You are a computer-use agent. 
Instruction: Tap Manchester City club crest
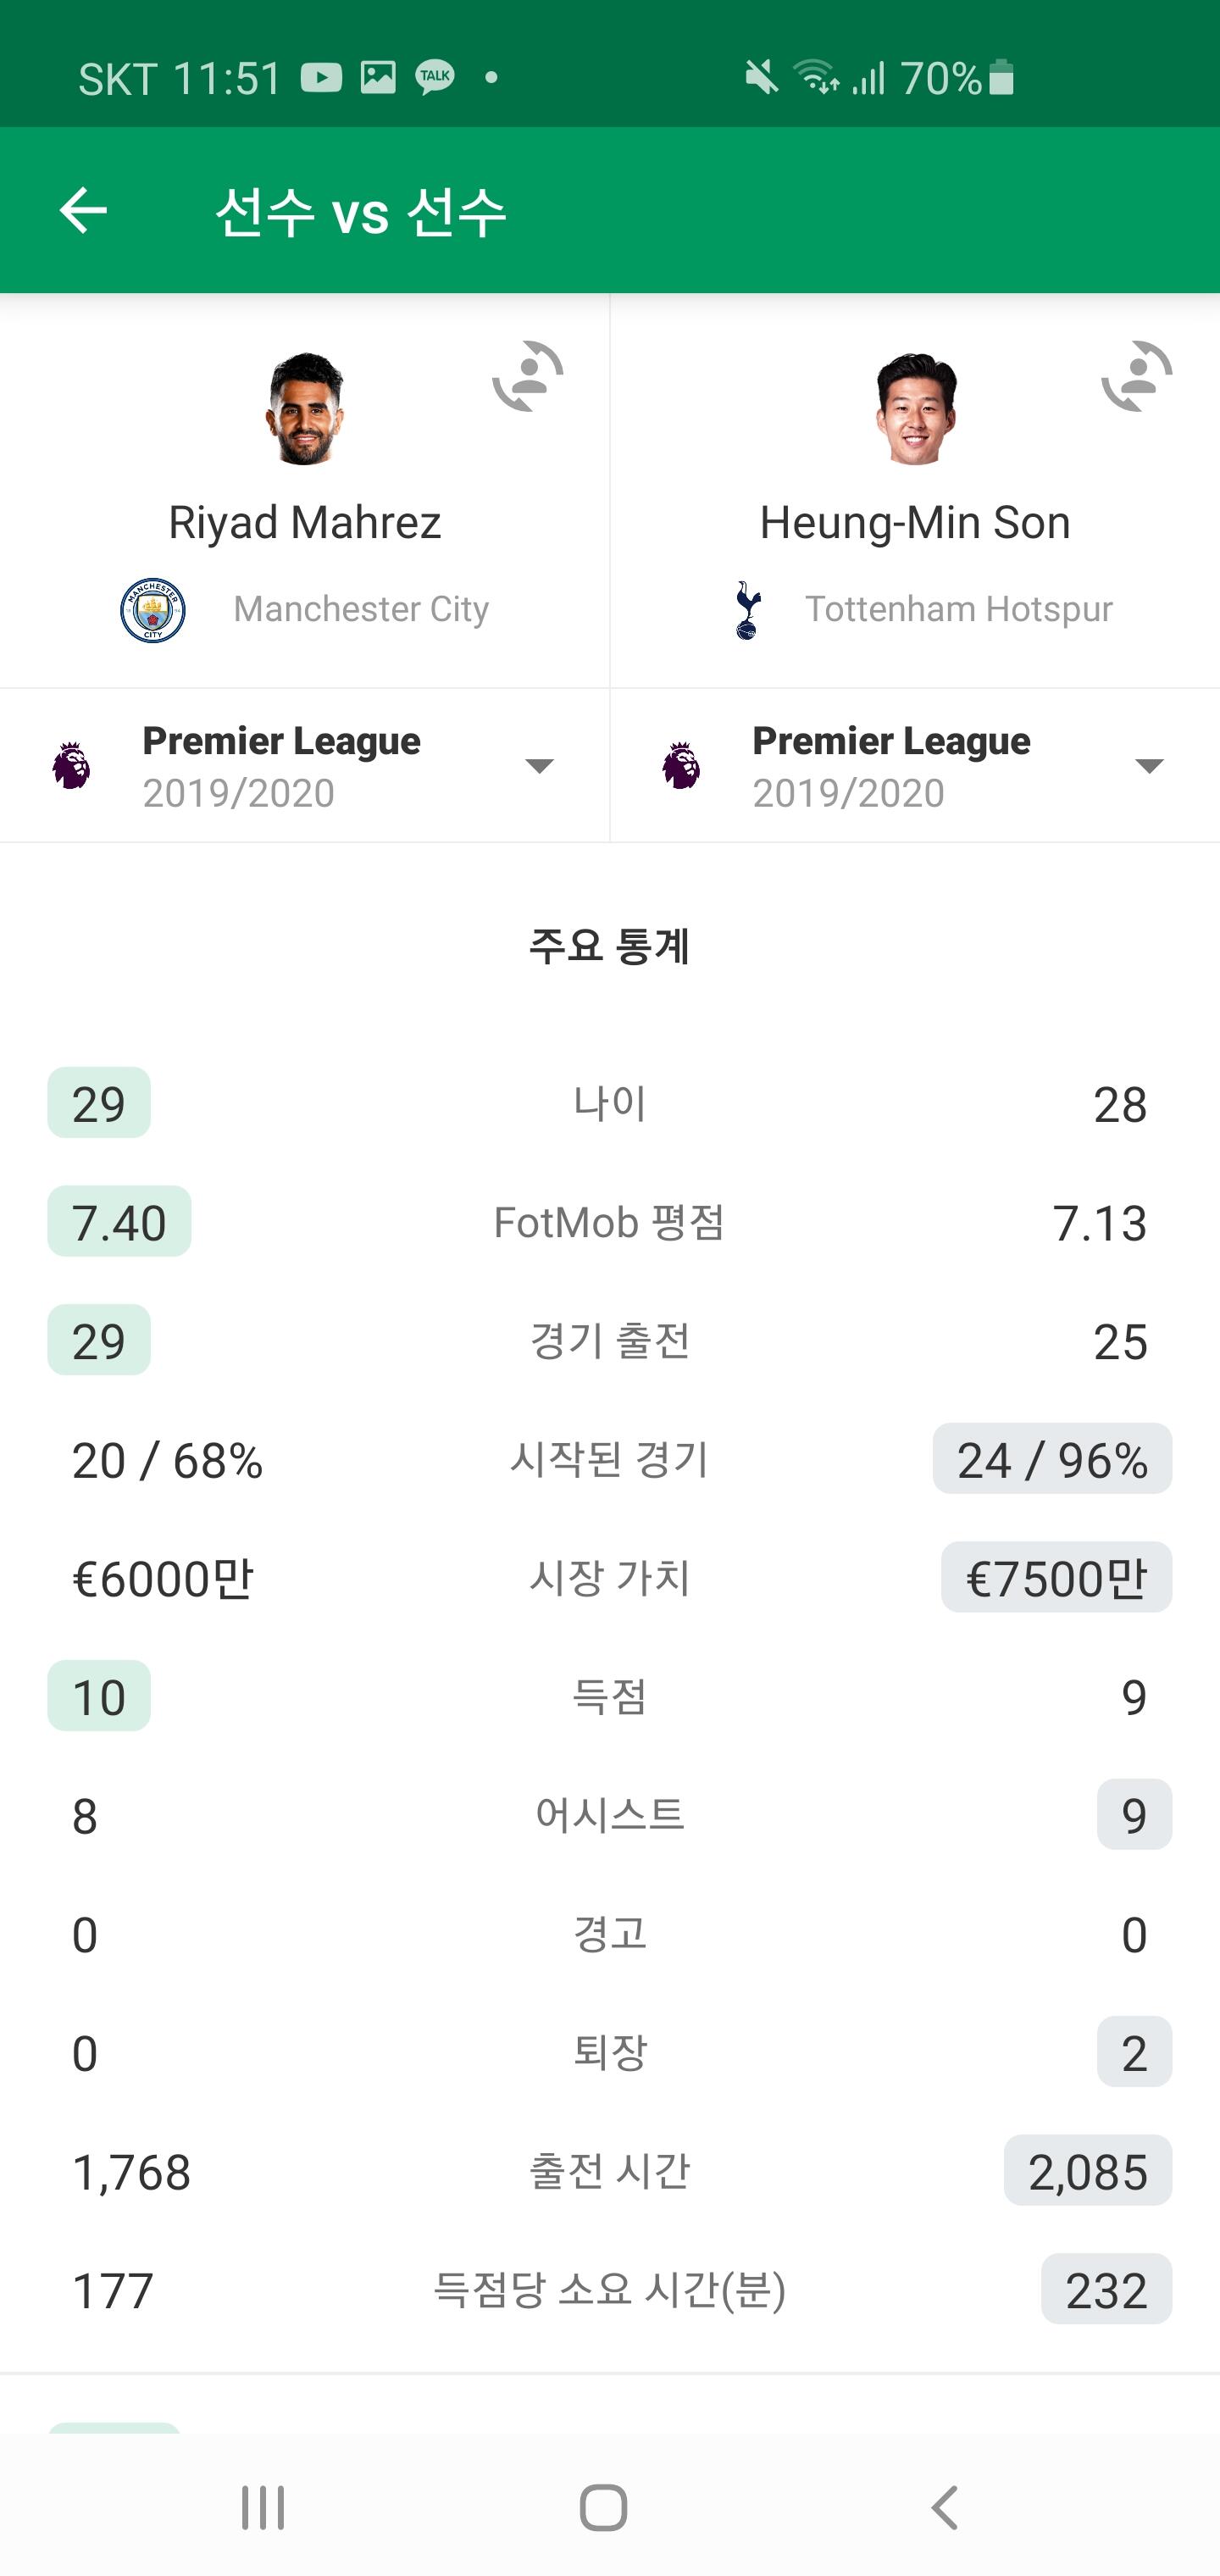pos(152,610)
